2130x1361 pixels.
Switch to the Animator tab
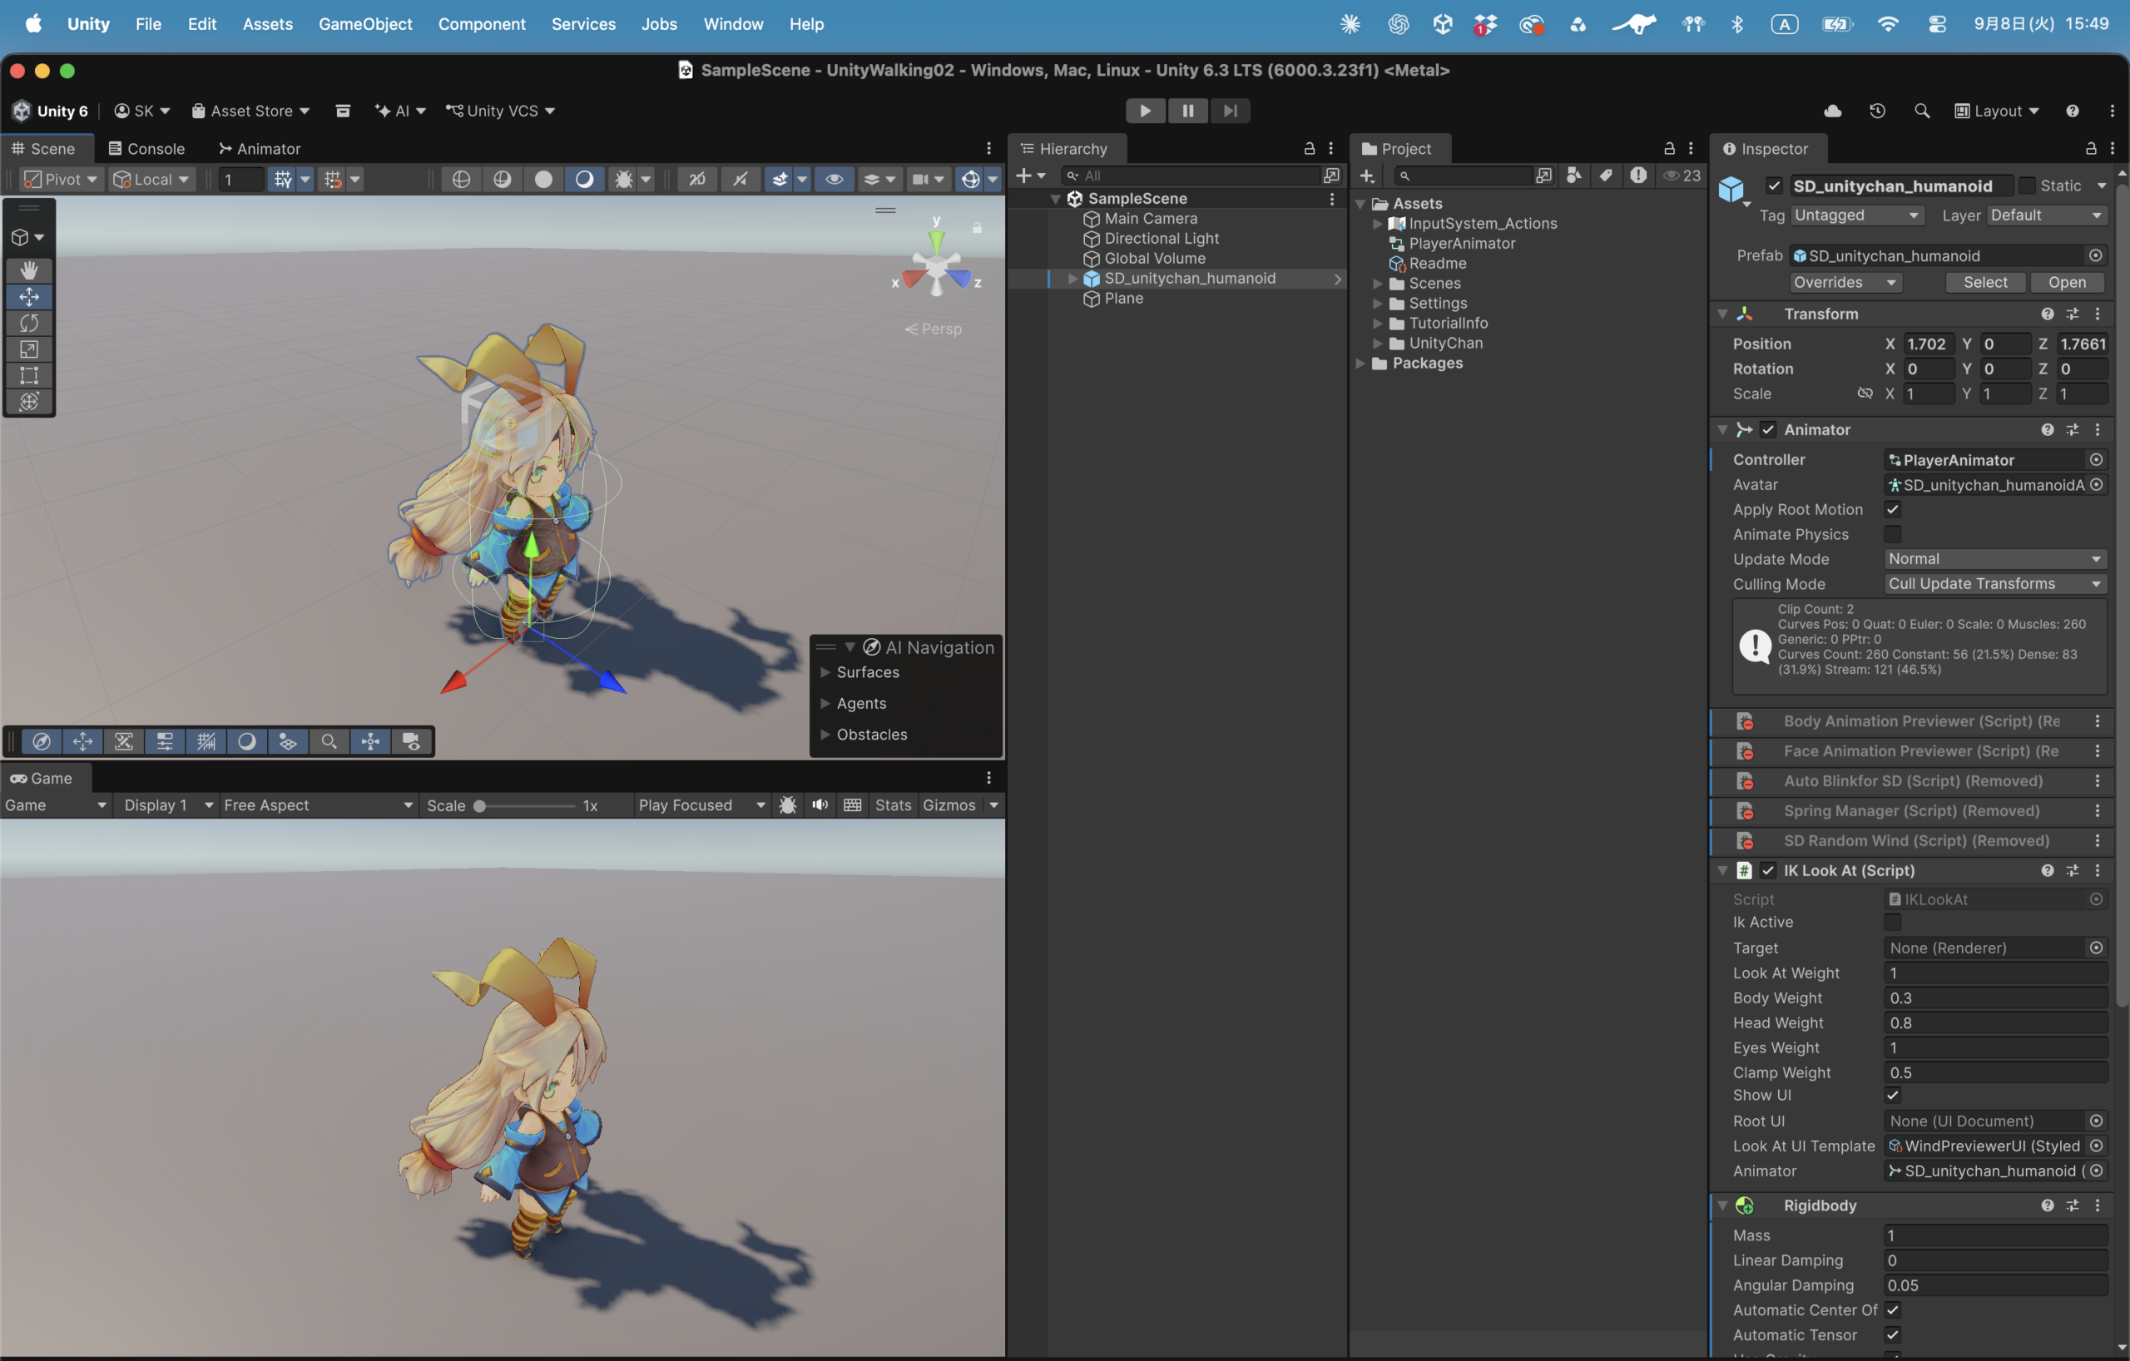[259, 149]
